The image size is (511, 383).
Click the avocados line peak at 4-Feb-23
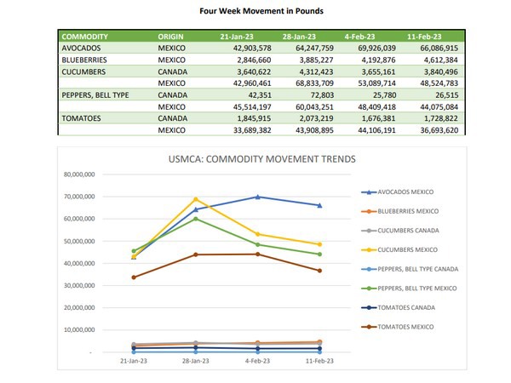257,197
